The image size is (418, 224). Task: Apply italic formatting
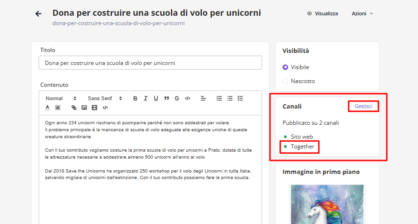tap(146, 98)
